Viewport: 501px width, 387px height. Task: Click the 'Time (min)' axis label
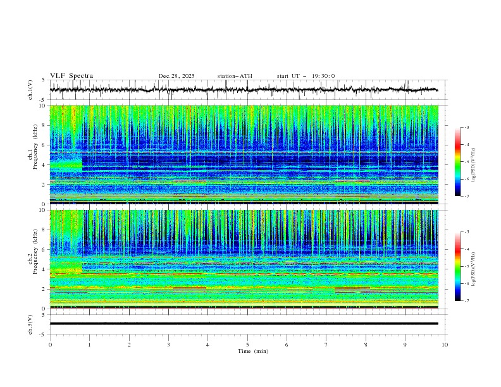(x=253, y=351)
